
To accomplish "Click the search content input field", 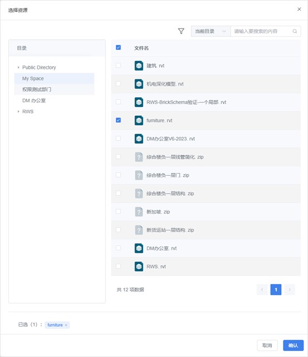I will 262,31.
